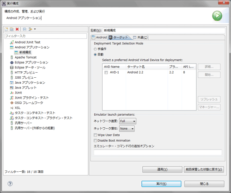Switch to the Android tab
Screen dimensions: 231x193
pos(99,37)
